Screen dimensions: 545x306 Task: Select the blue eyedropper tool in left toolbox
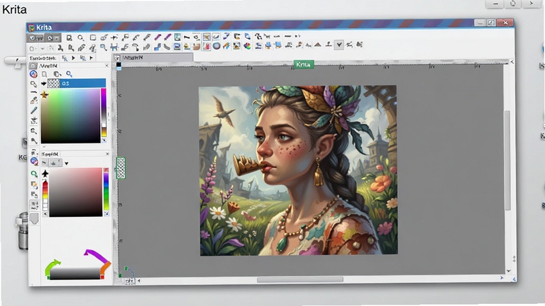click(x=33, y=110)
